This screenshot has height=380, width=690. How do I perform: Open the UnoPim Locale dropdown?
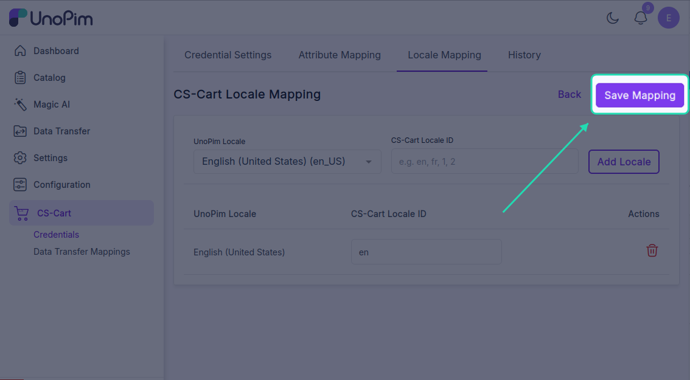(x=287, y=161)
